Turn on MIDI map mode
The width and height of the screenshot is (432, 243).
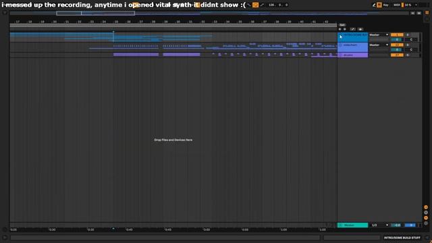point(396,5)
